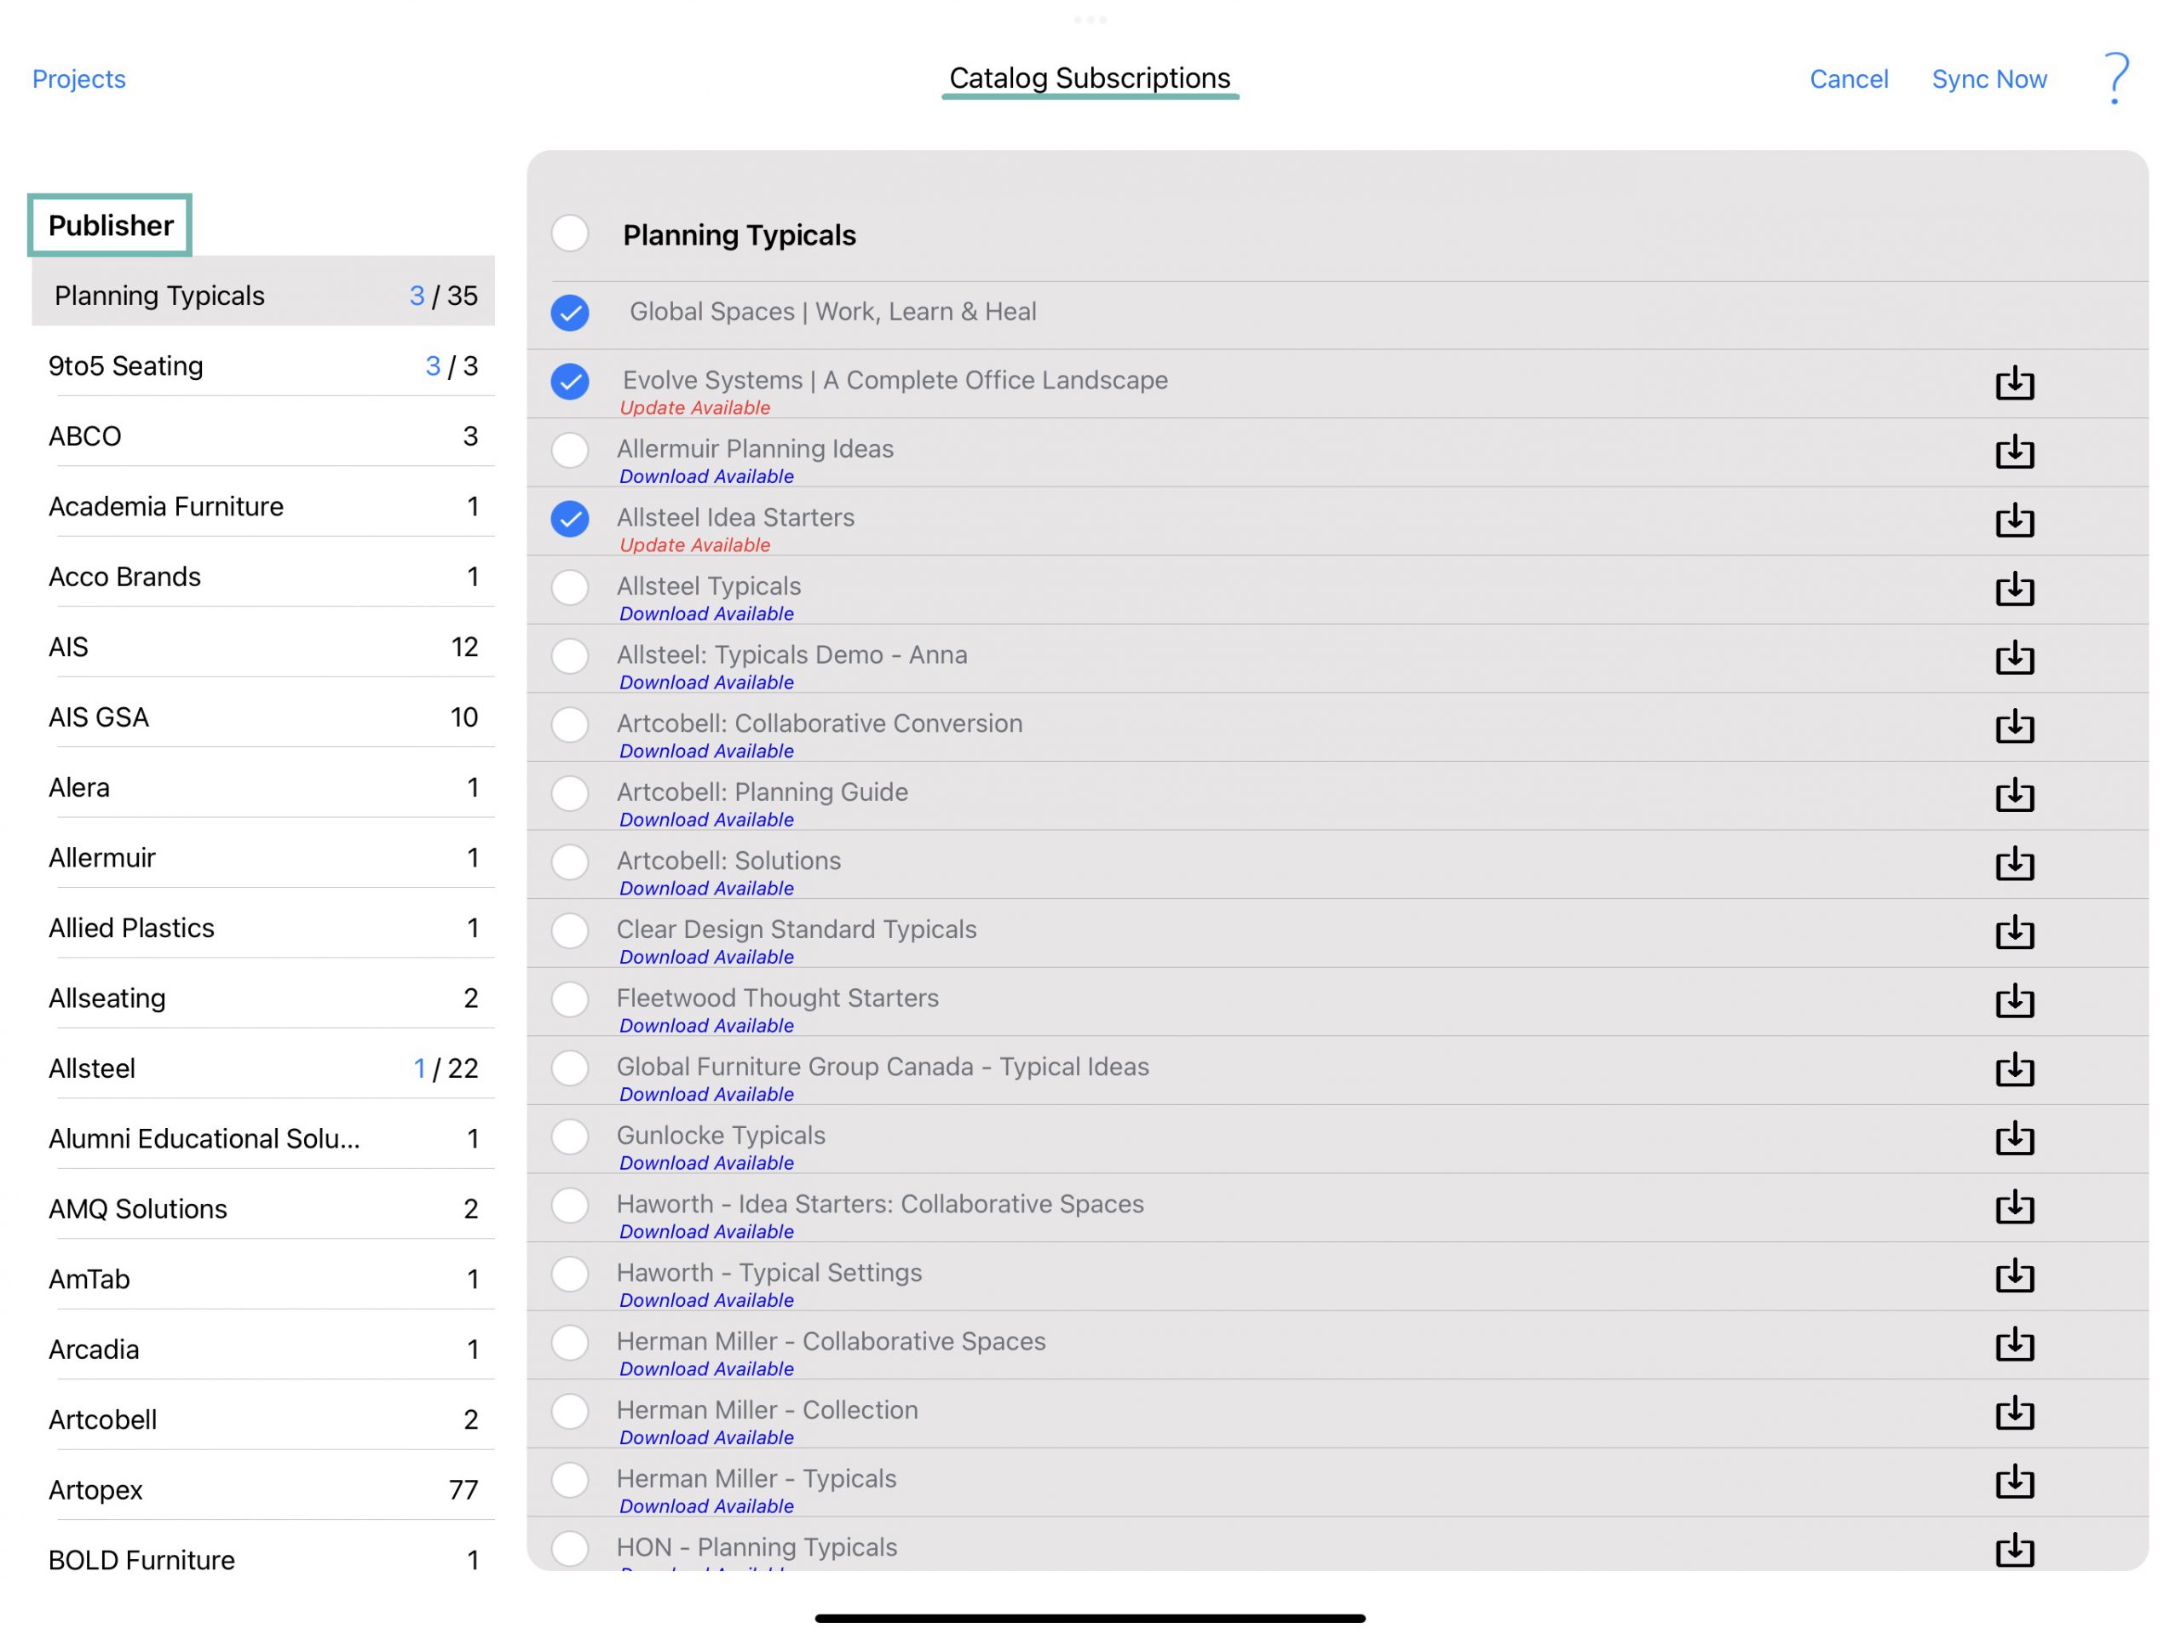Download Clear Design Standard Typicals icon
Image resolution: width=2181 pixels, height=1635 pixels.
[x=2014, y=932]
